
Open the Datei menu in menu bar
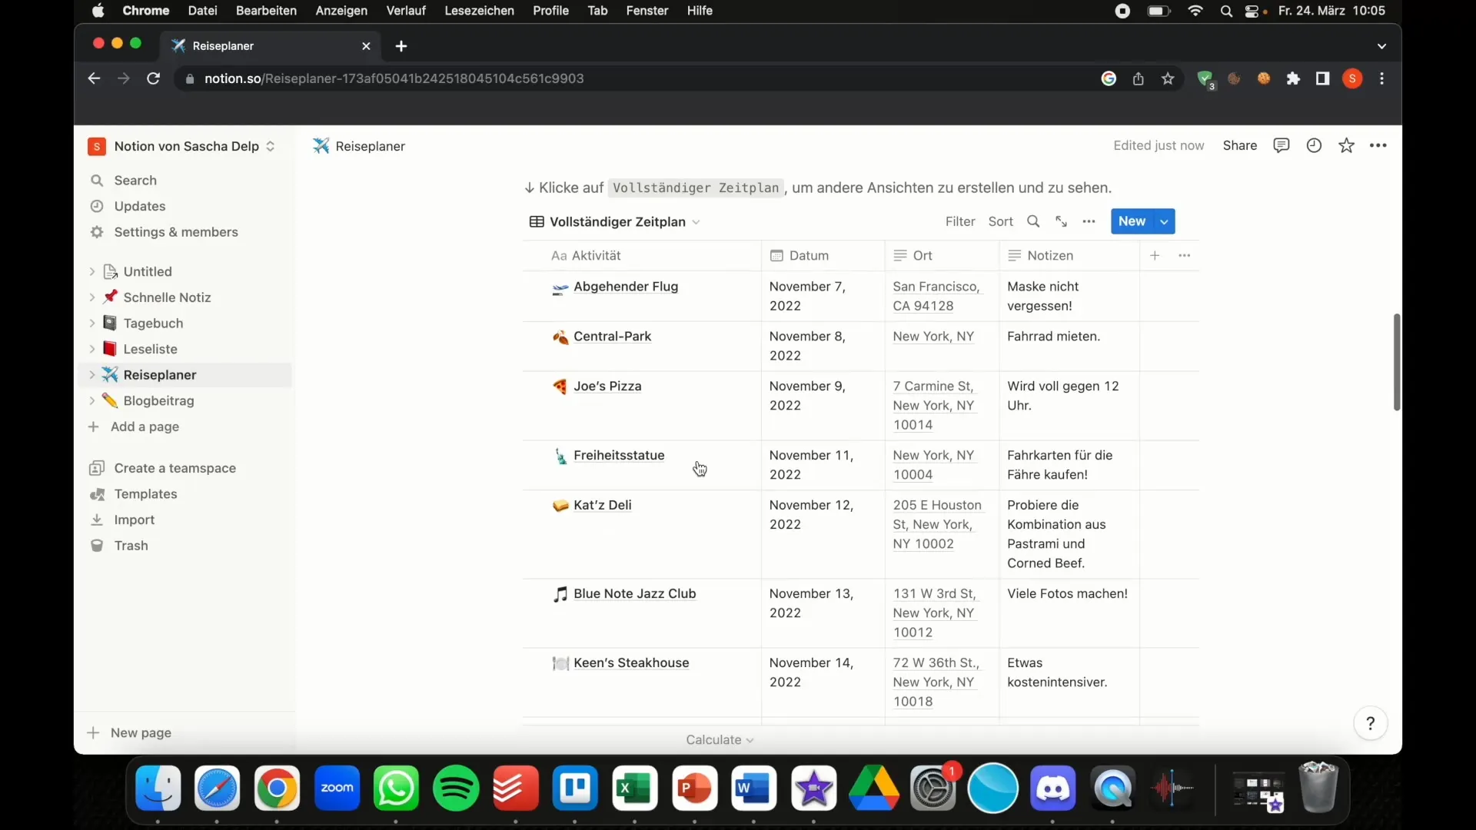(x=201, y=10)
